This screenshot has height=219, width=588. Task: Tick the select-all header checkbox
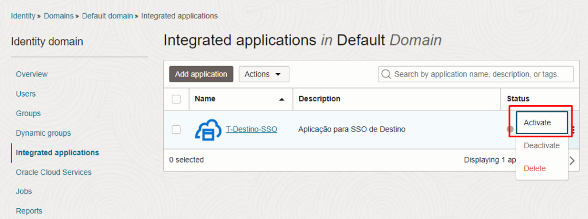click(176, 99)
